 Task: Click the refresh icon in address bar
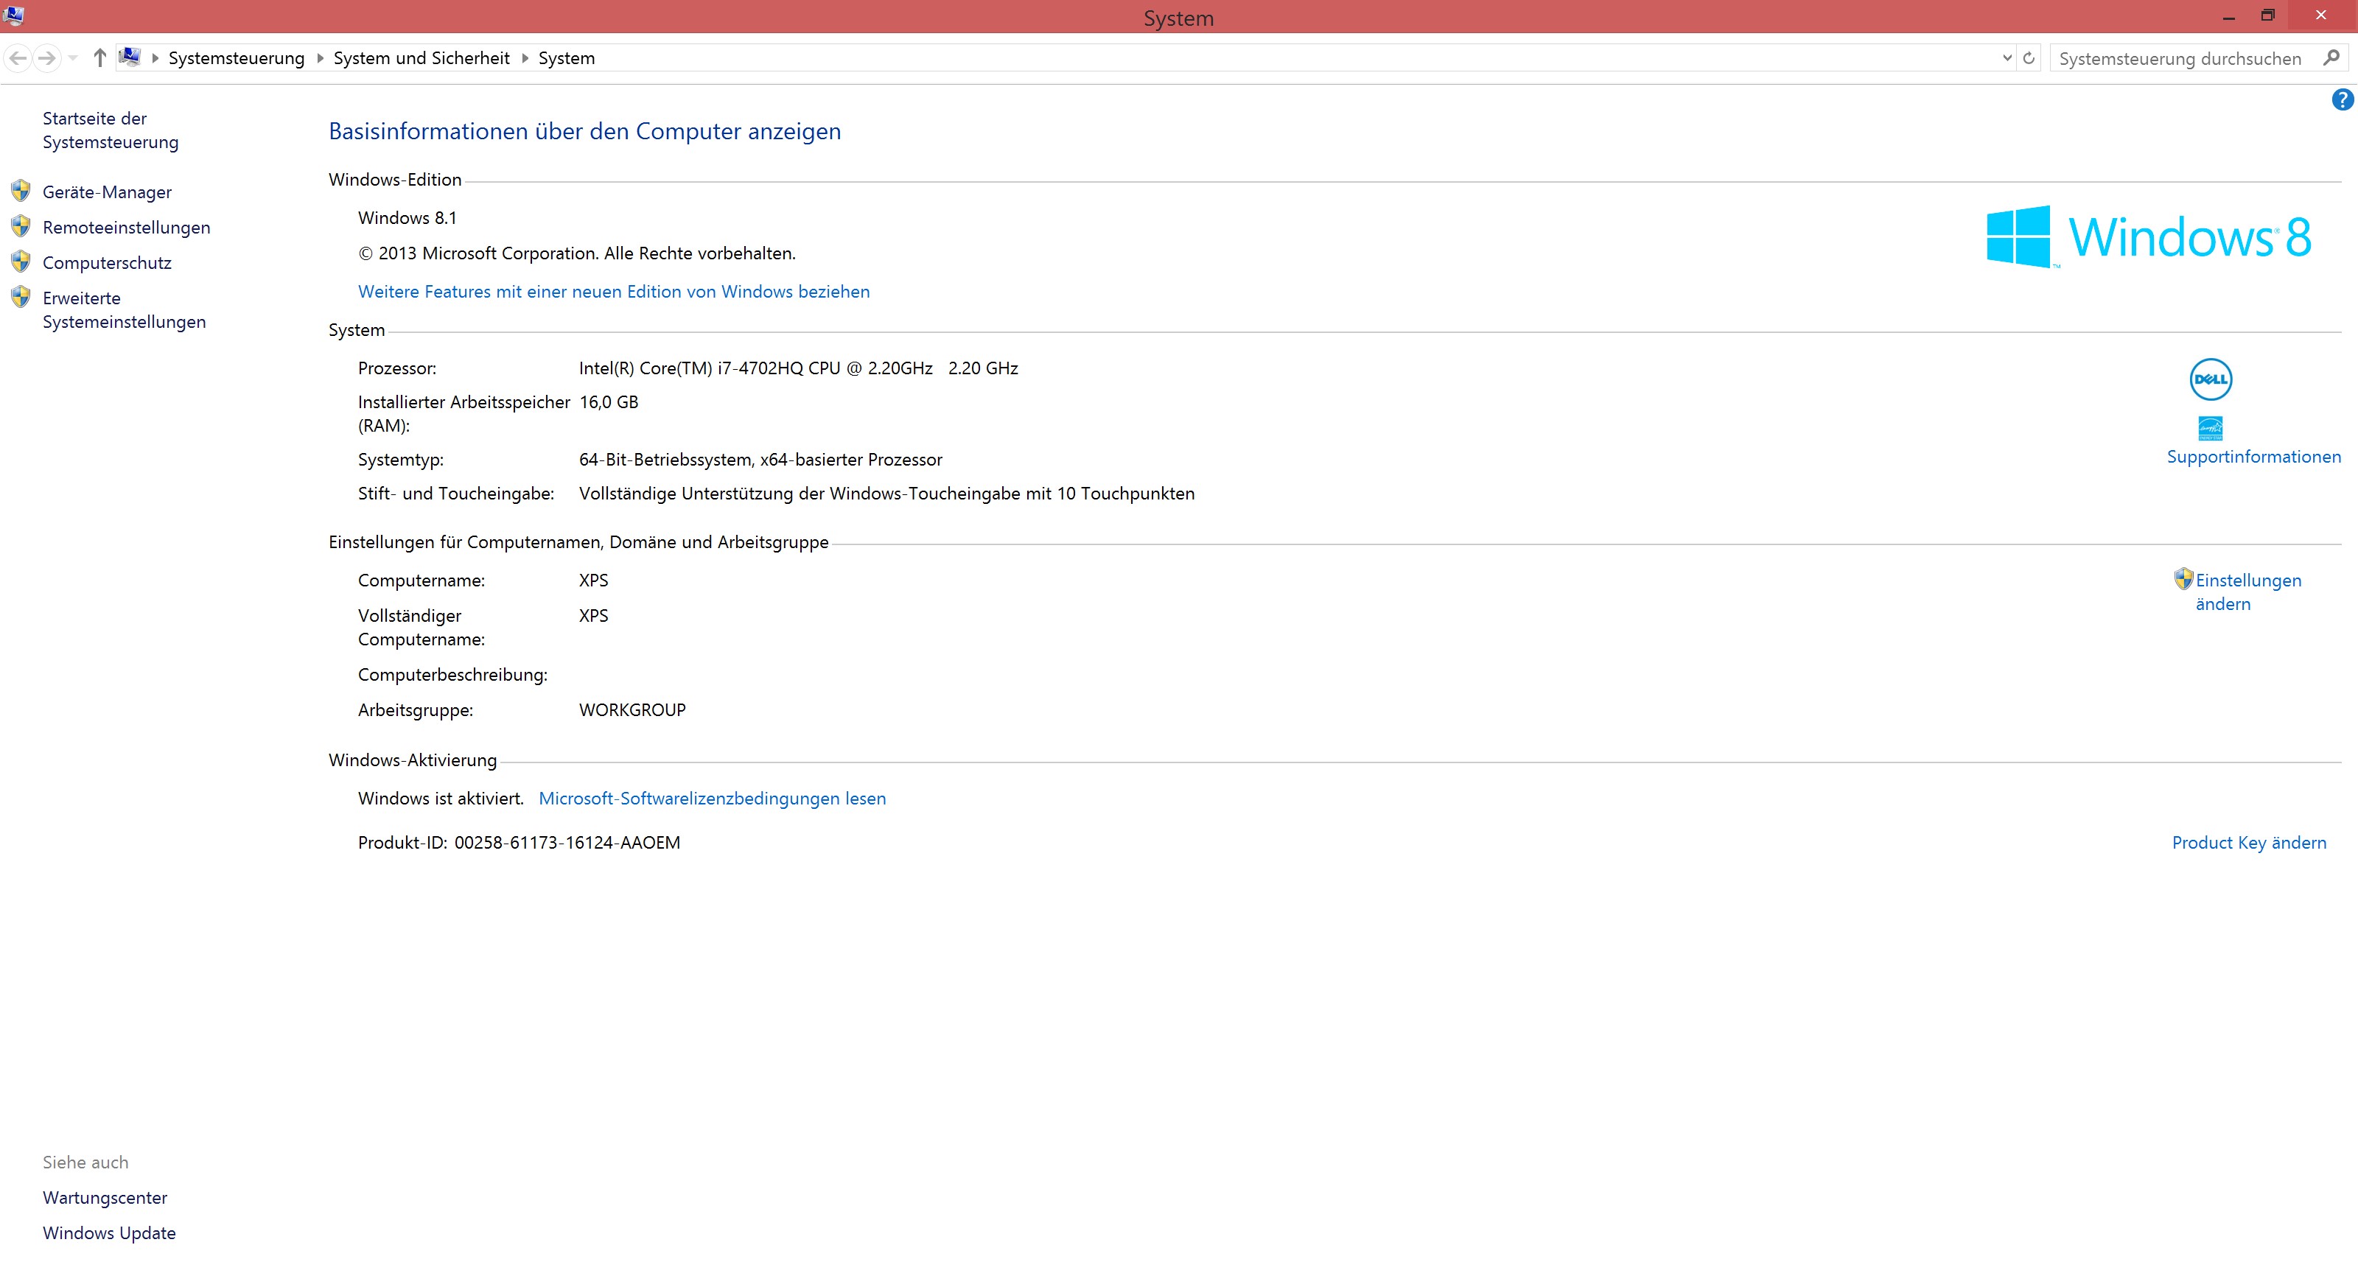click(2029, 57)
